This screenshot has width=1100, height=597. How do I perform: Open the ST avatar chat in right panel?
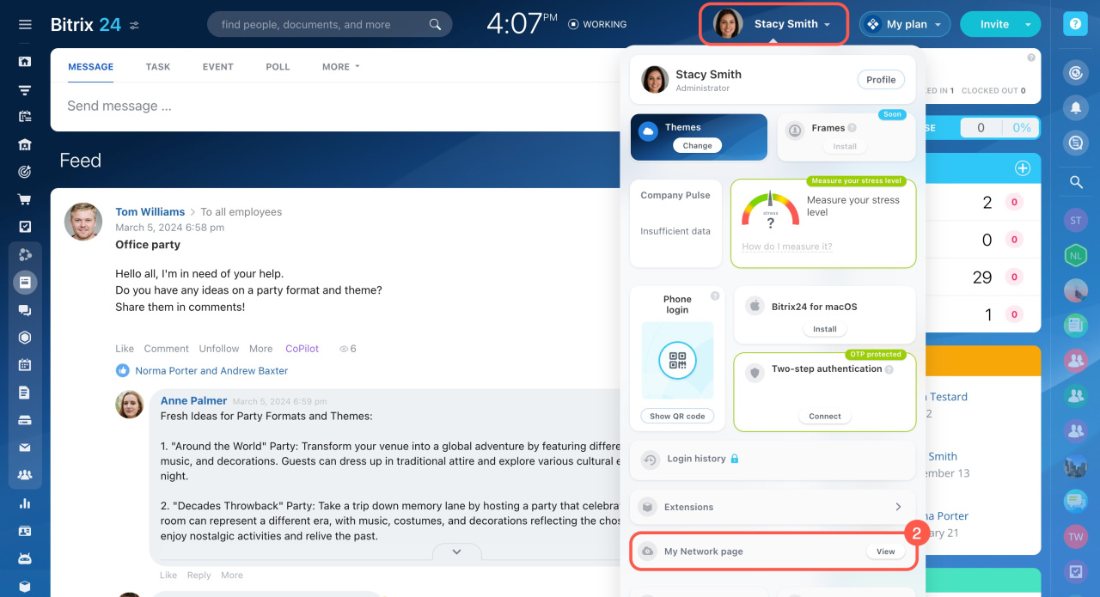coord(1075,221)
